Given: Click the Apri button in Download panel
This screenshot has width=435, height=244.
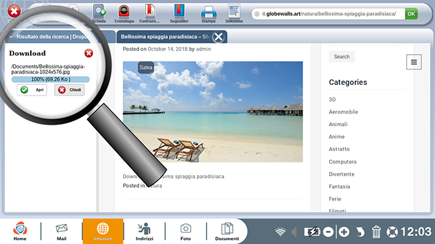Looking at the screenshot, I should (x=32, y=90).
